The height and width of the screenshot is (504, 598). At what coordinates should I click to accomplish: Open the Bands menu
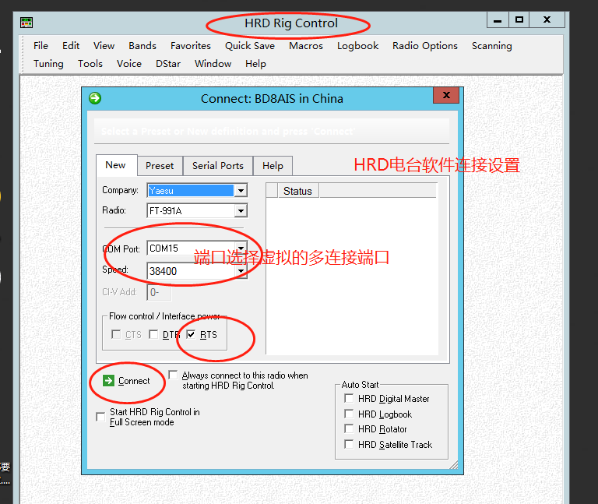pos(142,46)
